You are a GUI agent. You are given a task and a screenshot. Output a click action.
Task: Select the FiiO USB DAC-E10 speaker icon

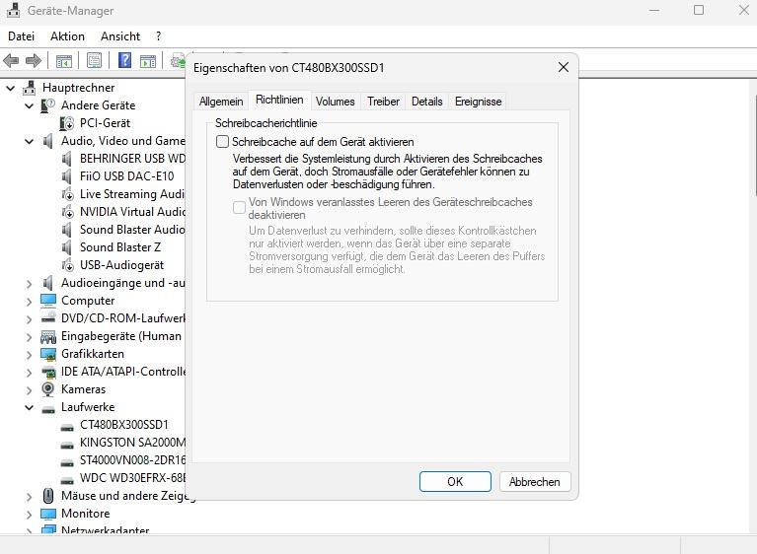(x=67, y=176)
